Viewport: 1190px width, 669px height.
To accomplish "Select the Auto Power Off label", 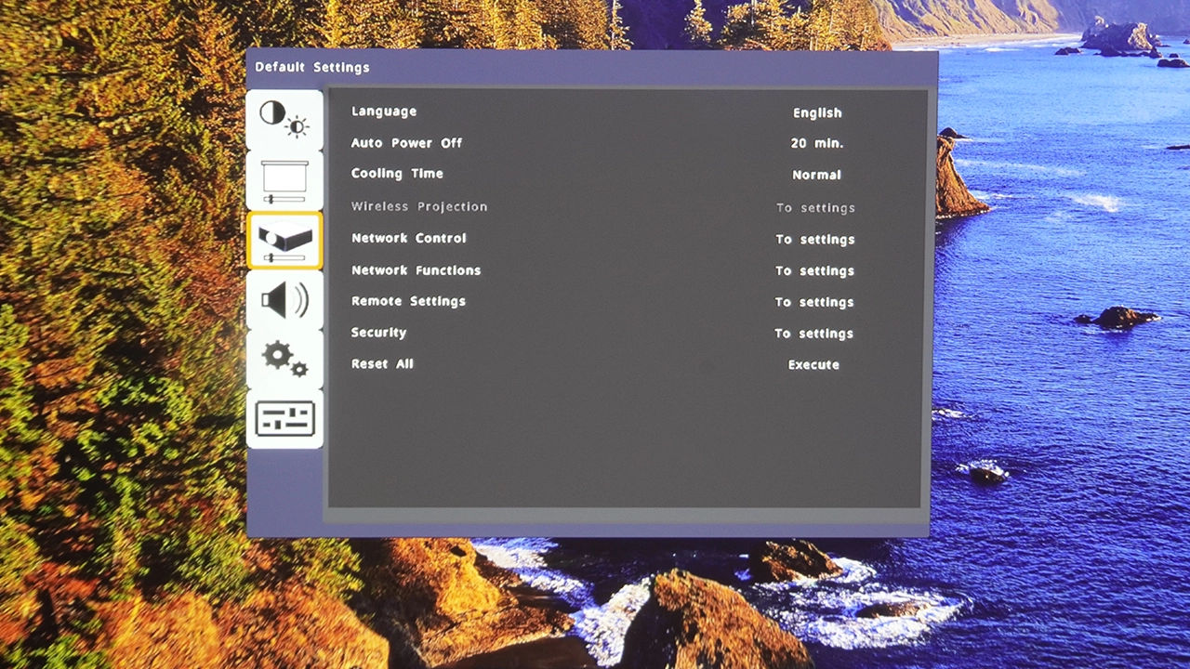I will tap(406, 143).
